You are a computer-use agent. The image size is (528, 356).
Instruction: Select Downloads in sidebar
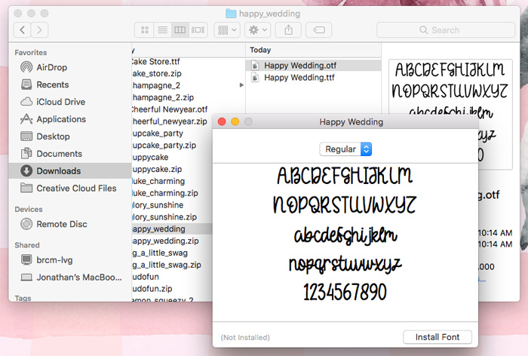[70, 170]
